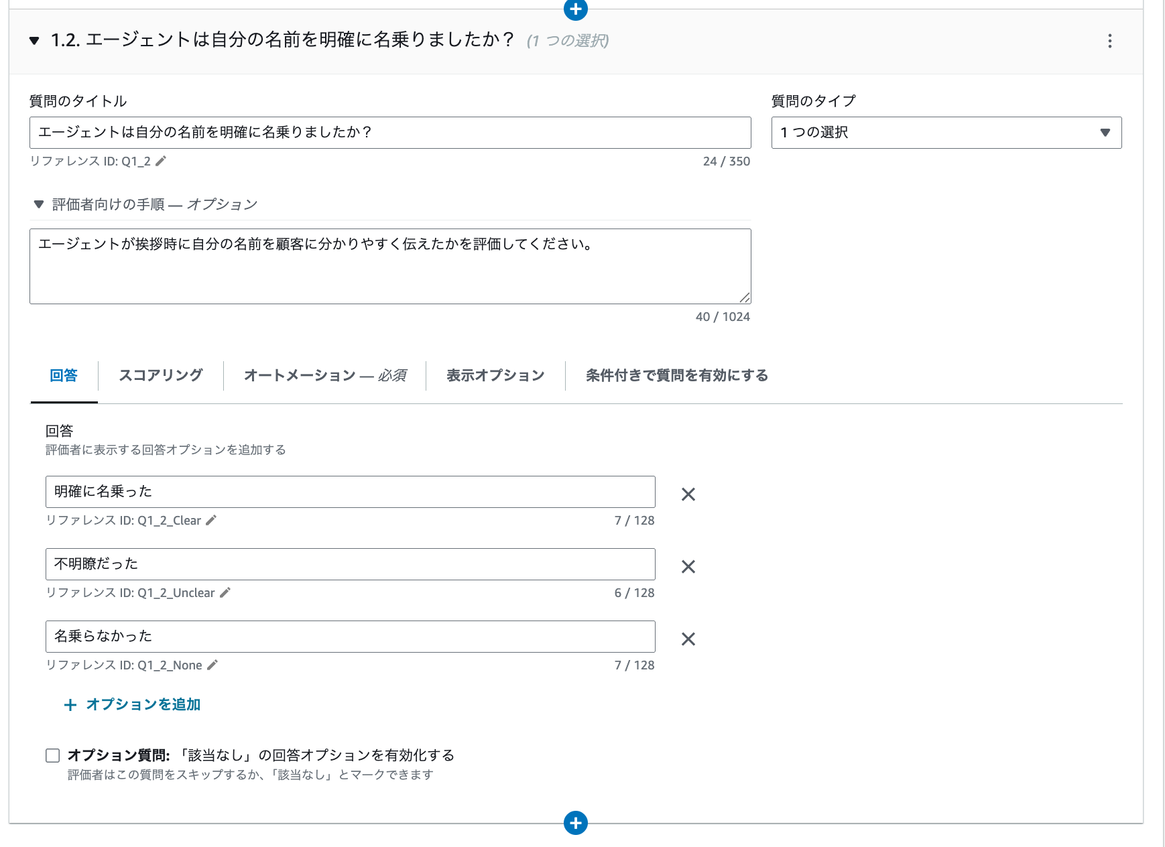
Task: Enable the 該当なし optional question checkbox
Action: [53, 756]
